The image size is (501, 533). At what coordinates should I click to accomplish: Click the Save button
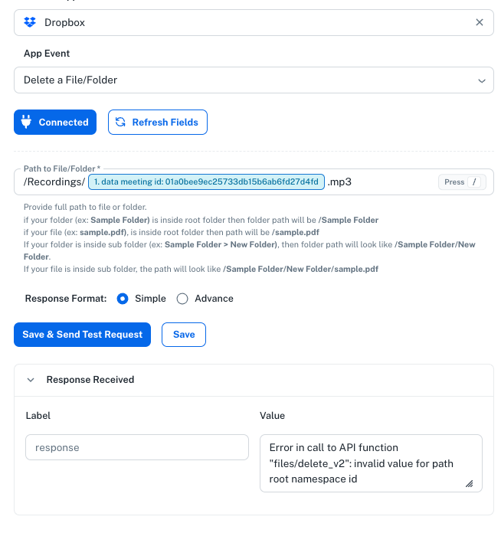pos(184,335)
